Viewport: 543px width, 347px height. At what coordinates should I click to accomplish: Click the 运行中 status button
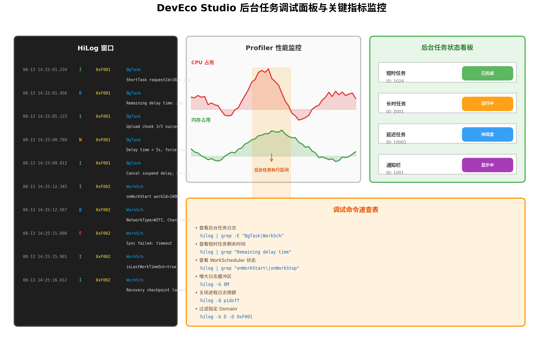click(x=487, y=104)
